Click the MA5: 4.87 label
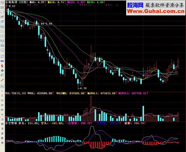 [37, 2]
